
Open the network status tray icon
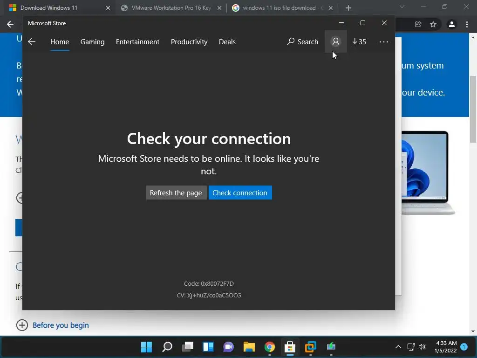411,347
